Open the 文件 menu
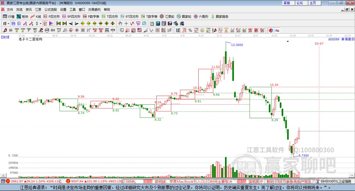Image resolution: width=355 pixels, height=191 pixels. pyautogui.click(x=10, y=9)
